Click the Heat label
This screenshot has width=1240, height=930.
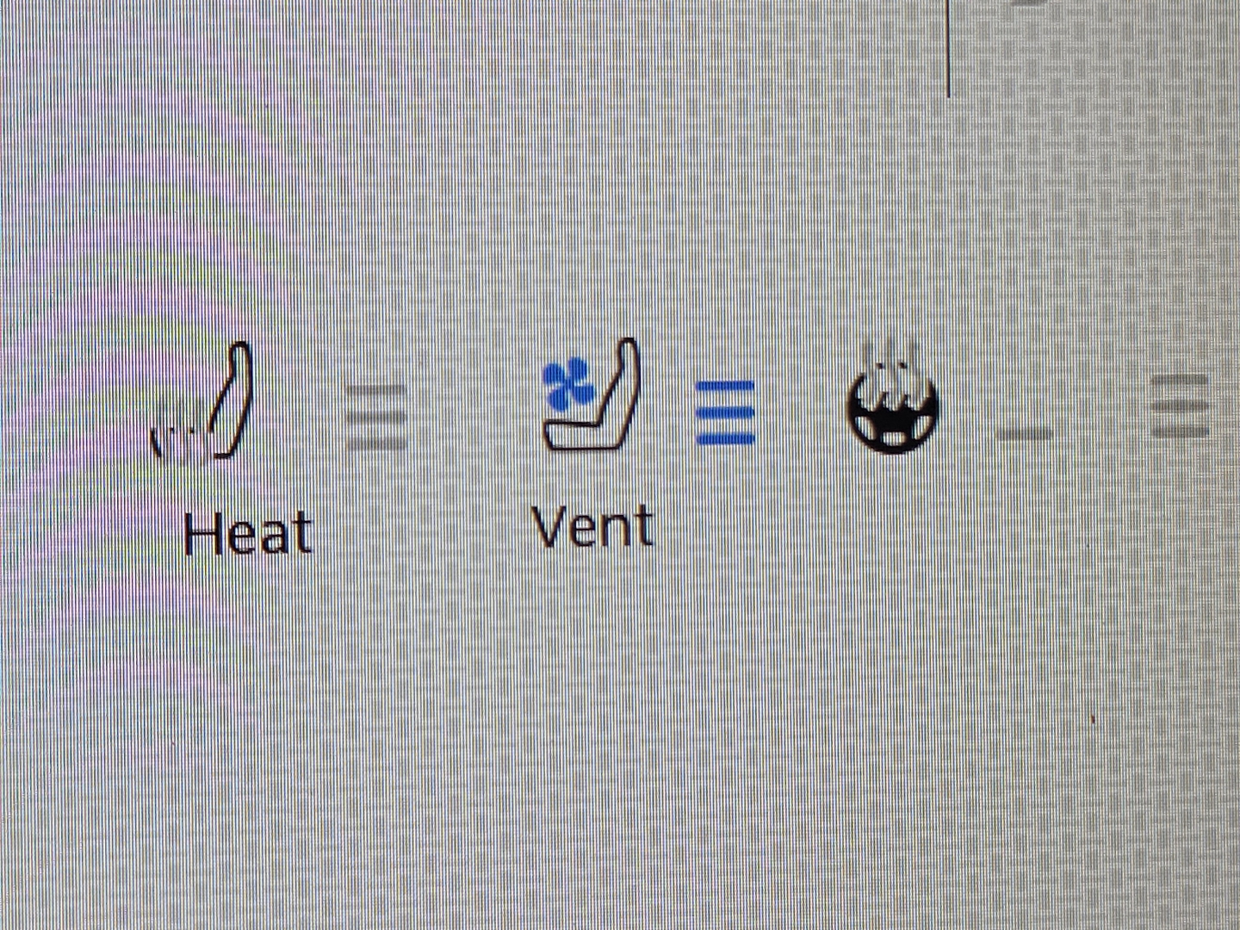(247, 533)
